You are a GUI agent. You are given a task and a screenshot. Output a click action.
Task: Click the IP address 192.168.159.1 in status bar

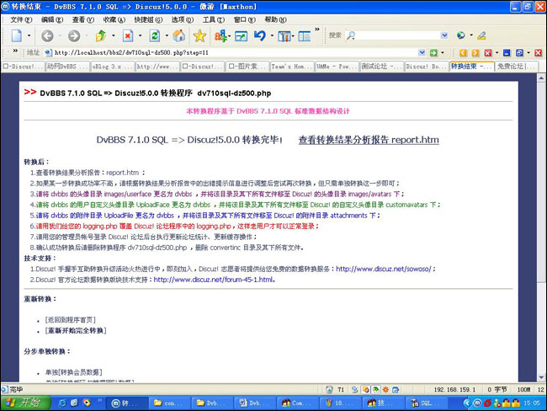pyautogui.click(x=454, y=389)
